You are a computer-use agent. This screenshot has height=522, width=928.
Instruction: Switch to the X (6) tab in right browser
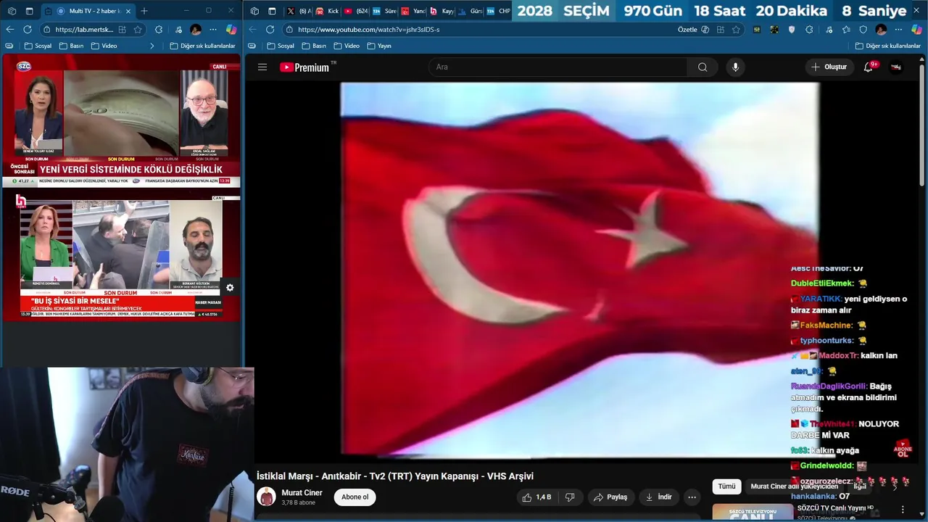(x=299, y=11)
